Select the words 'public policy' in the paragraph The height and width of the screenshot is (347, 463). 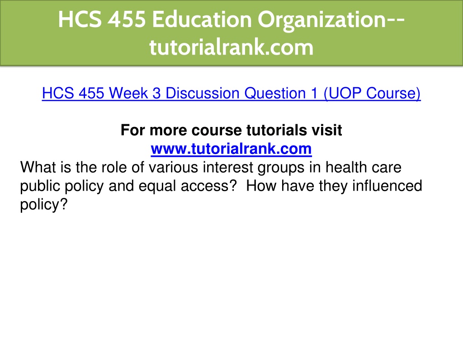tap(61, 186)
